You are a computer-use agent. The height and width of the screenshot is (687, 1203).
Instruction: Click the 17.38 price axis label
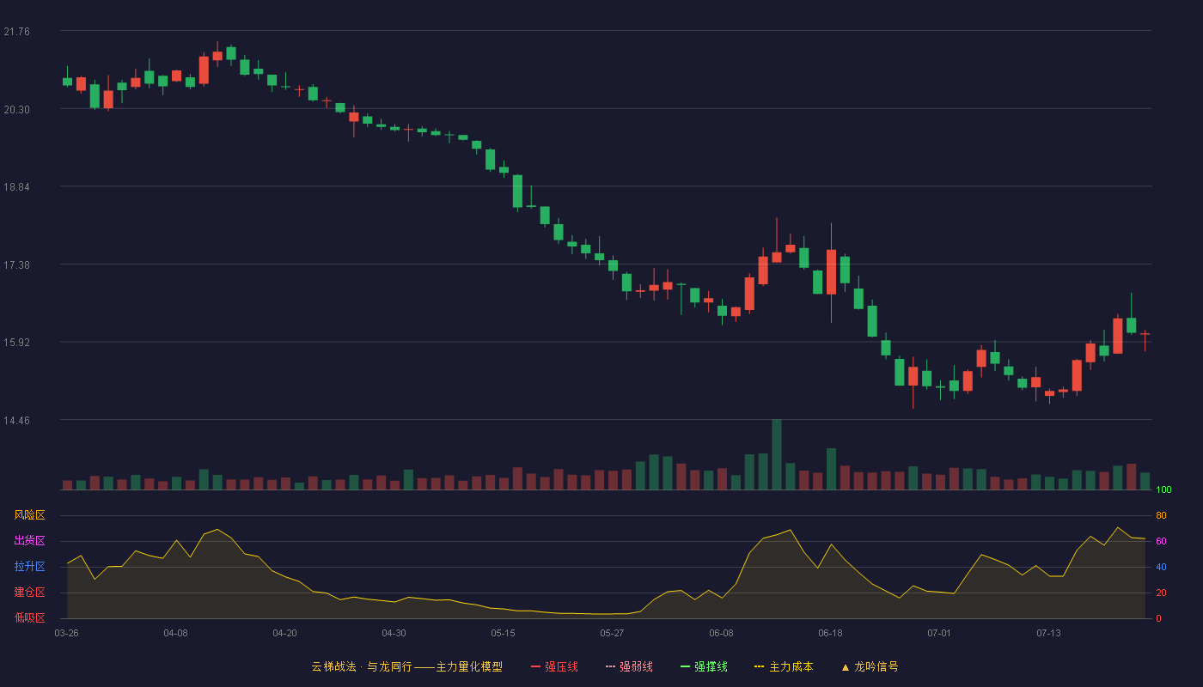tap(16, 265)
